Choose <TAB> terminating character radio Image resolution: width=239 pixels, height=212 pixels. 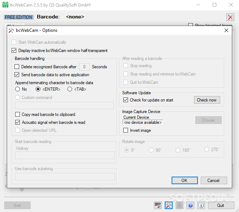70,89
